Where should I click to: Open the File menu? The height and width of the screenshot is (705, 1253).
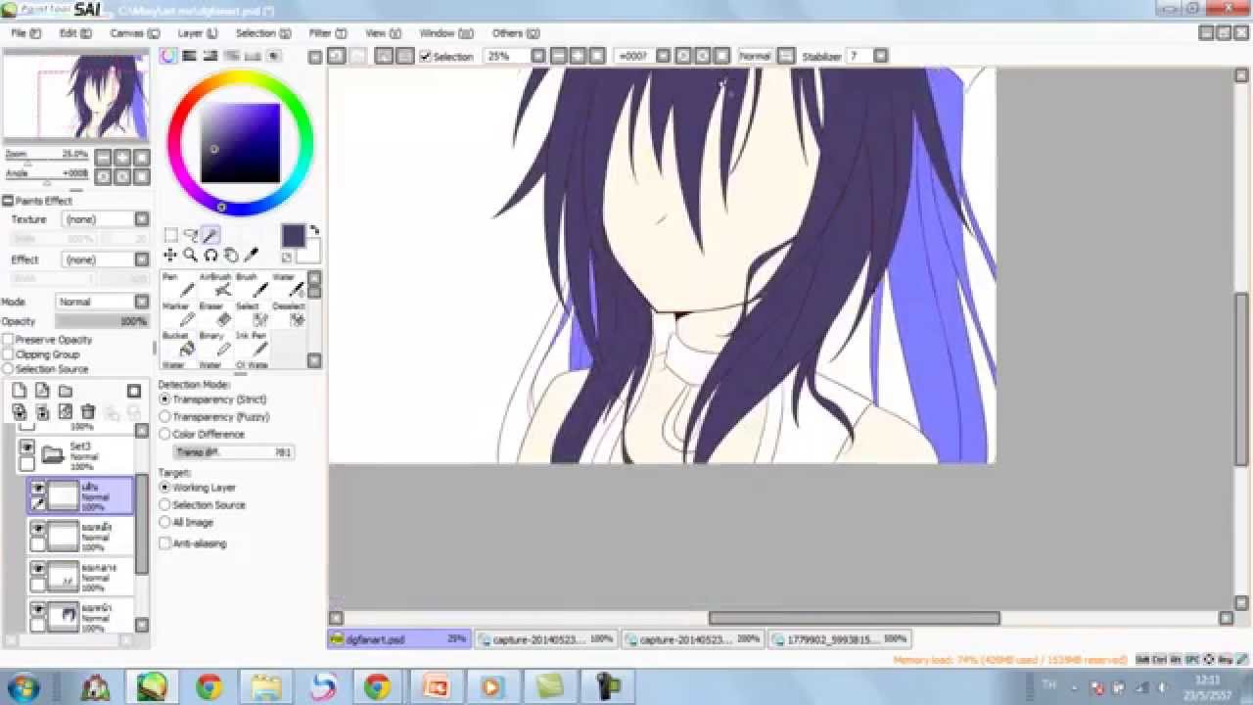25,33
